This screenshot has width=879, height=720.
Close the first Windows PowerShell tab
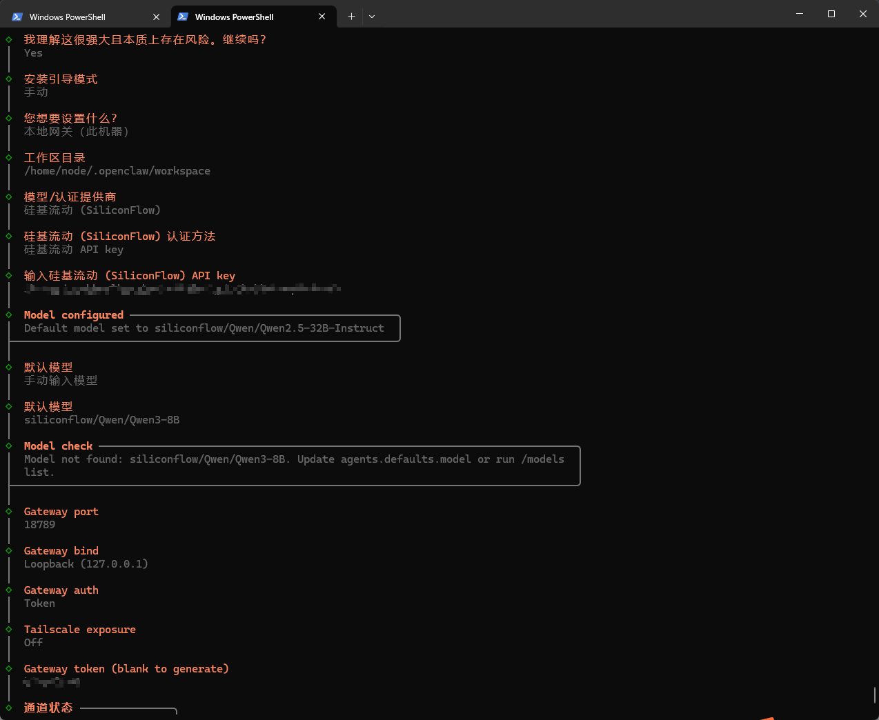(x=157, y=16)
